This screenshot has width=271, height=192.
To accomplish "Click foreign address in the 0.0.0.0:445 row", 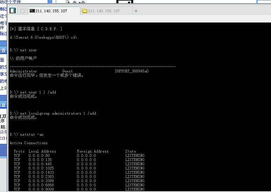I will (x=86, y=164).
